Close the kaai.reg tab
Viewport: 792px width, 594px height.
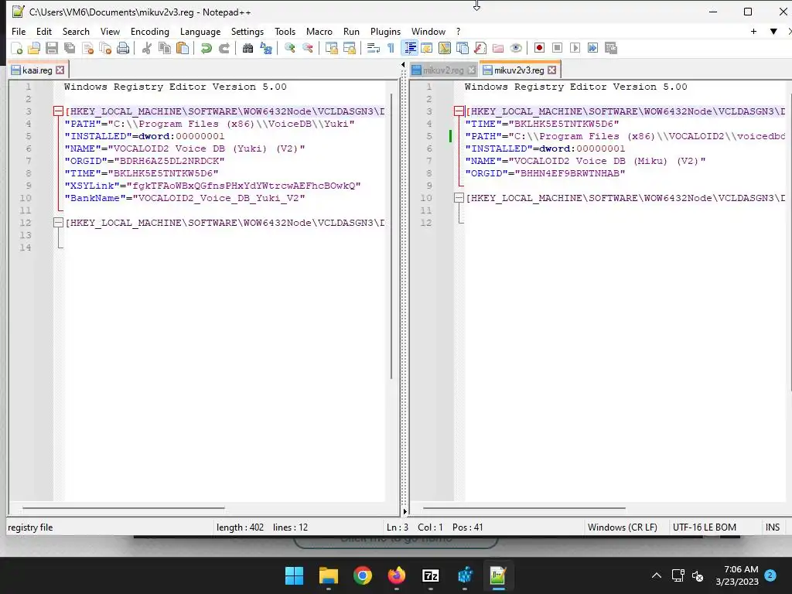[60, 70]
